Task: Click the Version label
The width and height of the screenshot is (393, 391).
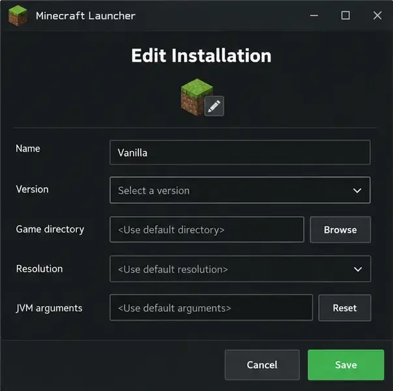Action: 32,189
